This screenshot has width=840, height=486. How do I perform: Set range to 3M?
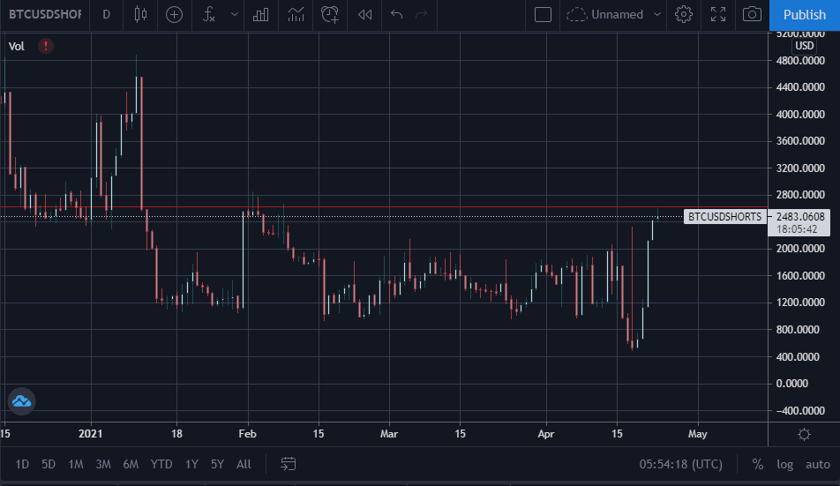click(x=103, y=464)
